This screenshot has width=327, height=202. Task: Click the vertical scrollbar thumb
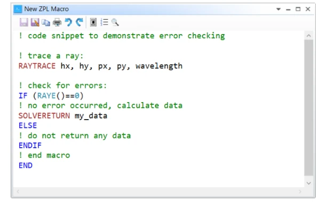point(309,108)
